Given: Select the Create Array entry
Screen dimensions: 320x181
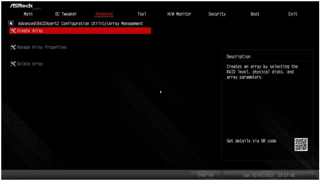Looking at the screenshot, I should click(x=80, y=31).
